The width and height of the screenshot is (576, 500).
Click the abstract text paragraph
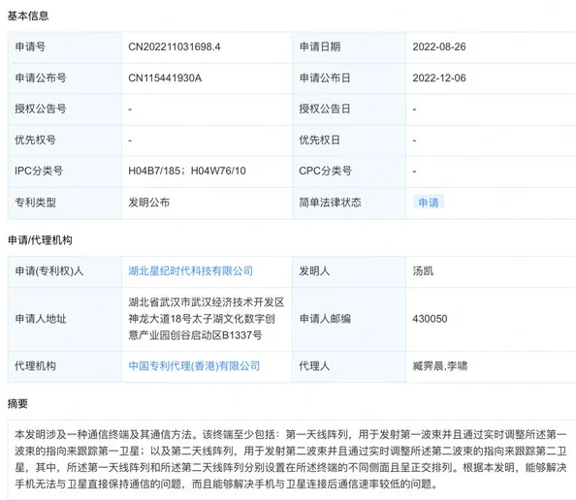coord(291,459)
